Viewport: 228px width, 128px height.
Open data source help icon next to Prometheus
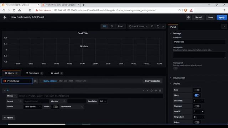pos(35,81)
